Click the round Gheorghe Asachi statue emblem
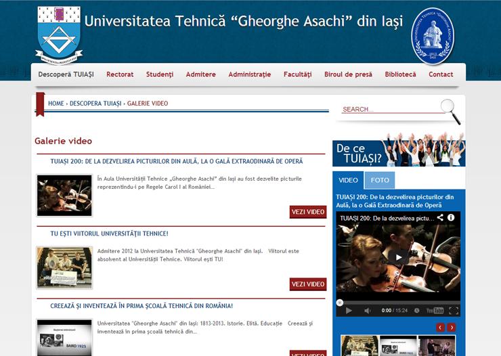 tap(433, 36)
